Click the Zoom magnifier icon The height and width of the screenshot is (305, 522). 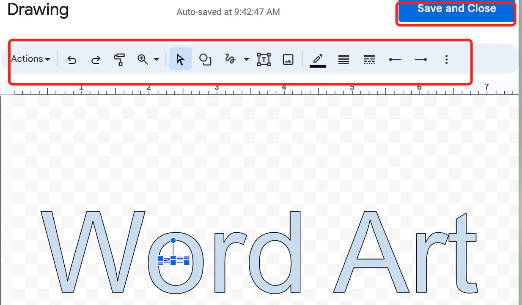click(x=143, y=60)
